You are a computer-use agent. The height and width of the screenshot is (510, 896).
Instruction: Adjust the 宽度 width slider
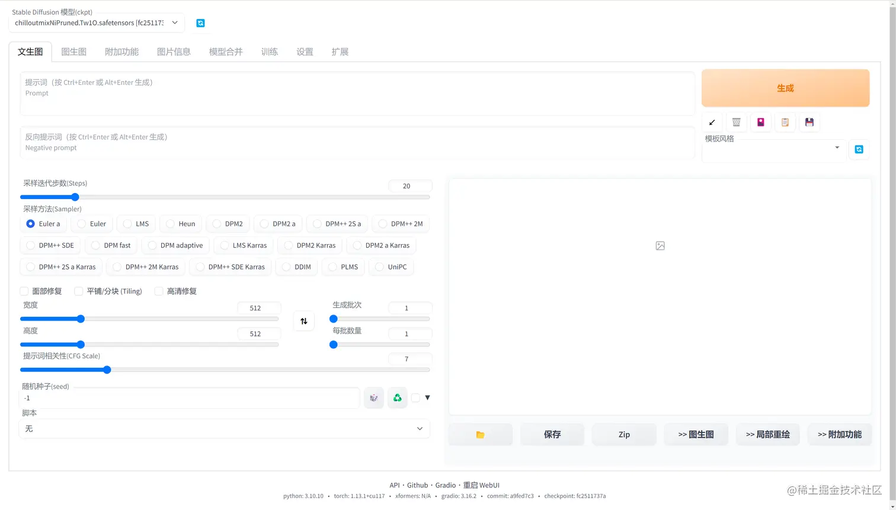[x=149, y=319]
